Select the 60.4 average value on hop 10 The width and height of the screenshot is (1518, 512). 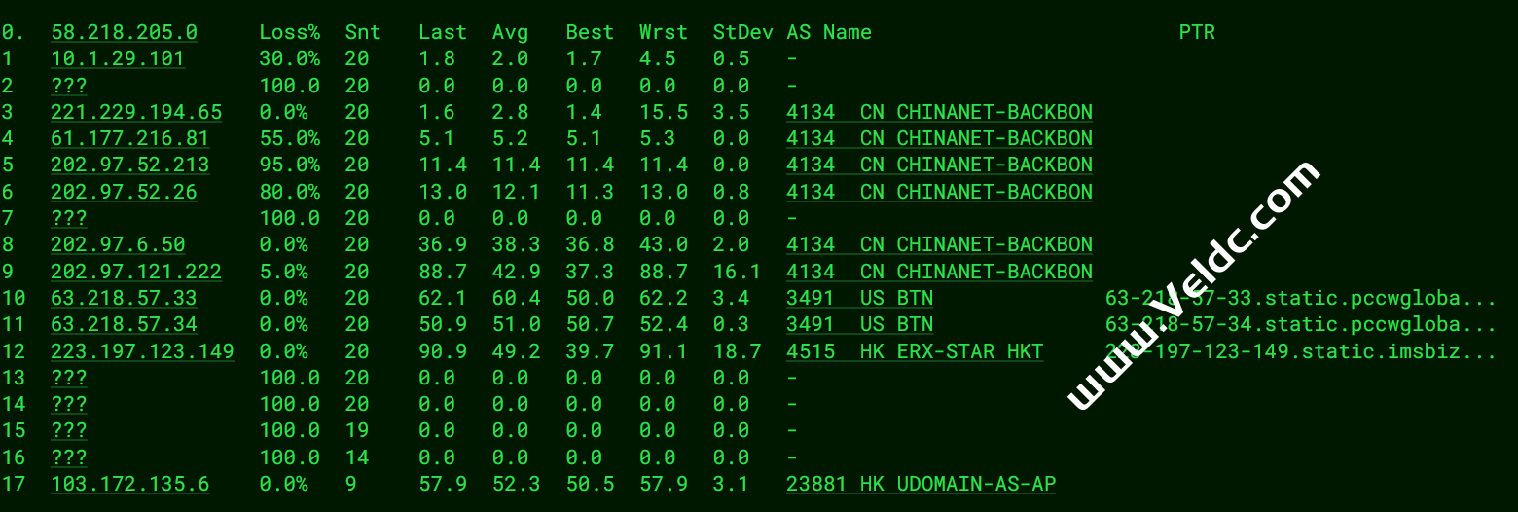click(x=517, y=298)
